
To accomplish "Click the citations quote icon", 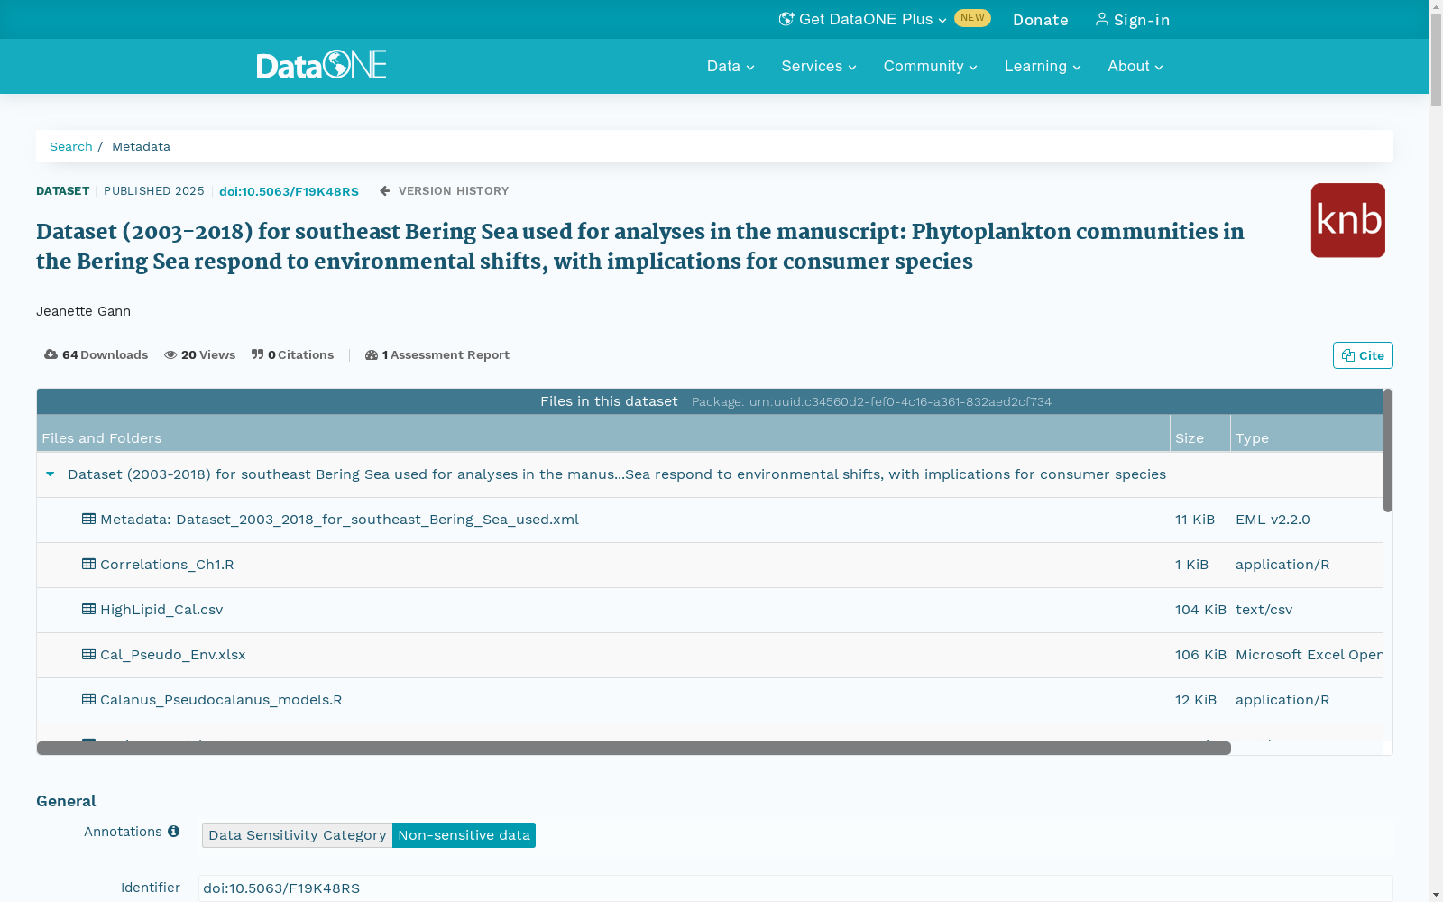I will click(257, 354).
